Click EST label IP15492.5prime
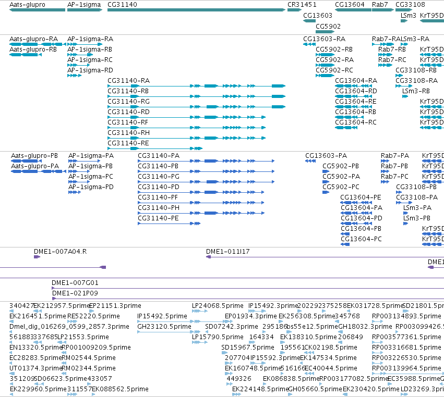The height and width of the screenshot is (397, 444). click(162, 316)
